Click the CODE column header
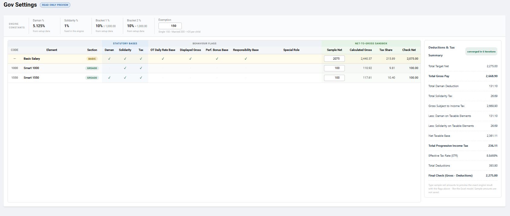 click(14, 50)
